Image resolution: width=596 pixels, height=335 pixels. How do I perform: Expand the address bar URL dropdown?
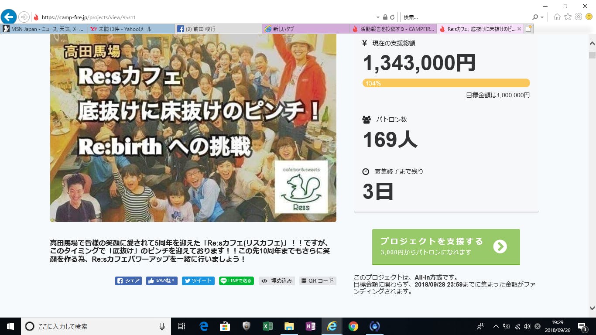(378, 17)
